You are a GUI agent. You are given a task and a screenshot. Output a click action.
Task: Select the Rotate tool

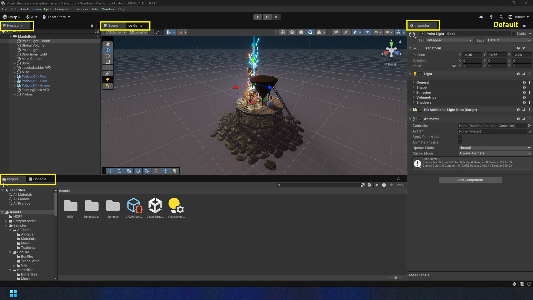[x=108, y=56]
